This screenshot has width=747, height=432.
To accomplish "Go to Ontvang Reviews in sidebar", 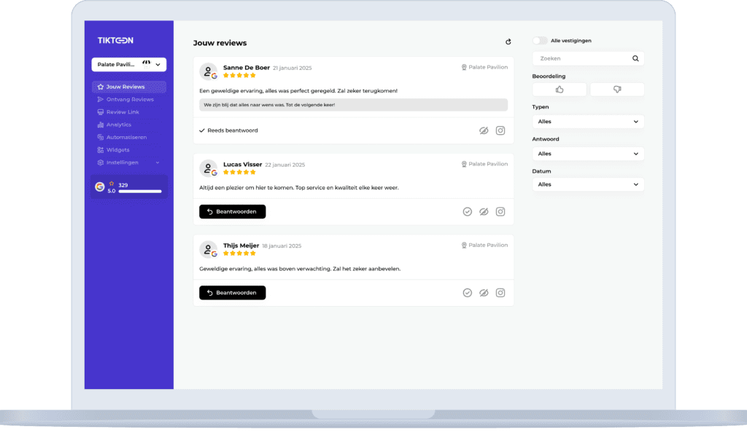I will click(x=130, y=99).
